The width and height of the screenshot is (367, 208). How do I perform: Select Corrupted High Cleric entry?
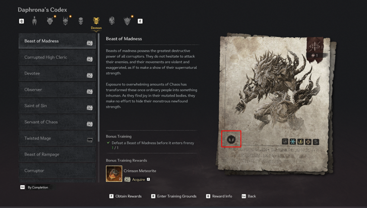[x=57, y=57]
